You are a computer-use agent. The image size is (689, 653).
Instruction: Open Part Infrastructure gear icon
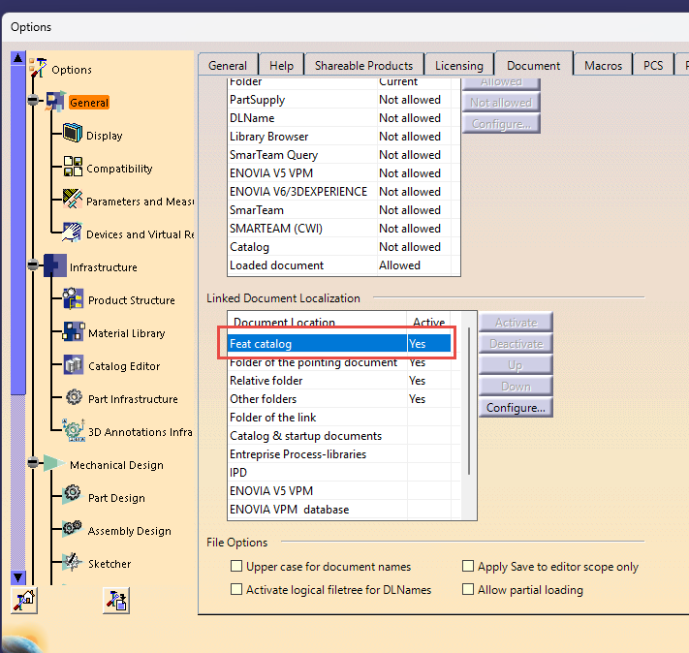(74, 397)
